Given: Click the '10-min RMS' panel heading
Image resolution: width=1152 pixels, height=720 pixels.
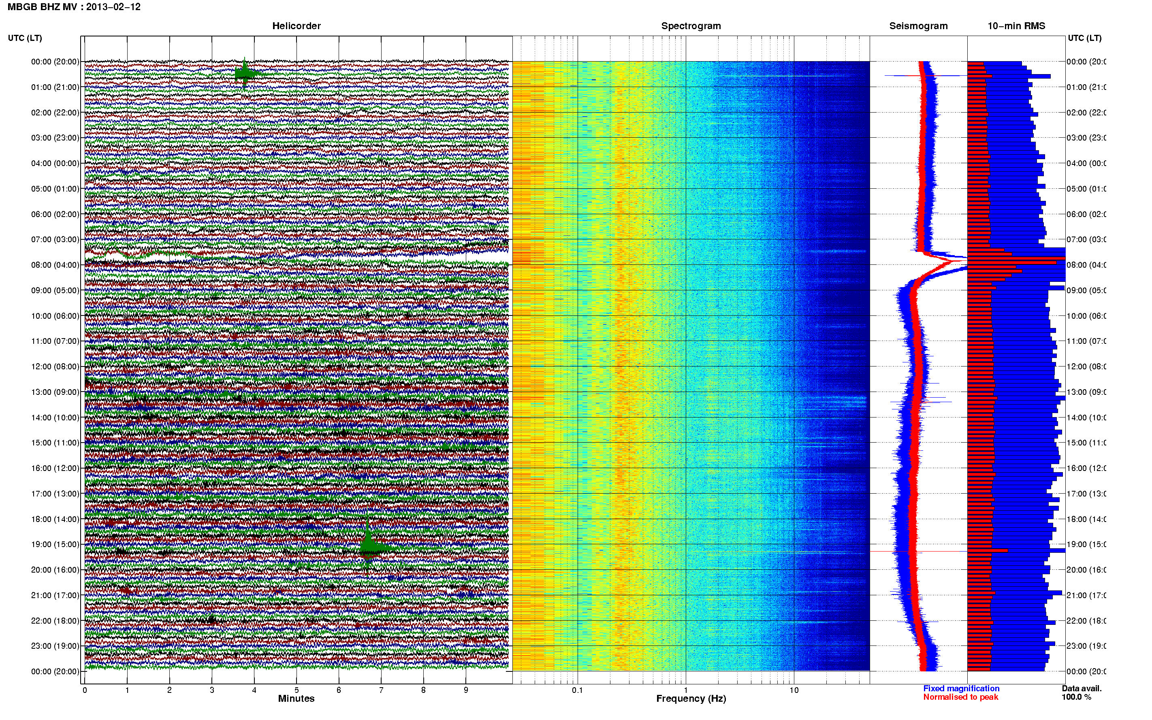Looking at the screenshot, I should tap(1016, 26).
